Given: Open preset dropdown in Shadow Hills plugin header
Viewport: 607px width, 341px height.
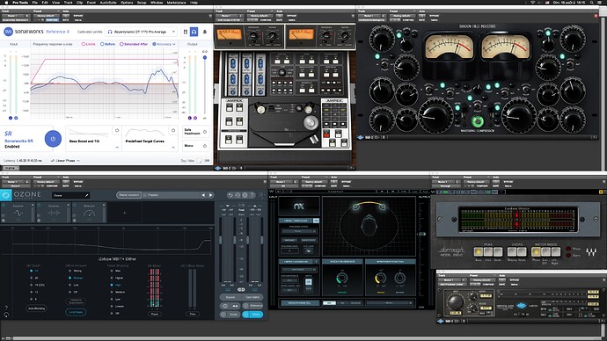Looking at the screenshot, I should tap(402, 16).
